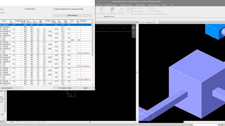Open the MagiCAD BIM ribbon tab

pos(140,5)
